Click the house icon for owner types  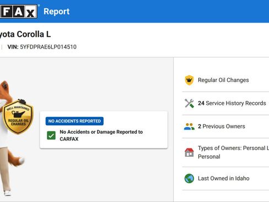pyautogui.click(x=189, y=152)
